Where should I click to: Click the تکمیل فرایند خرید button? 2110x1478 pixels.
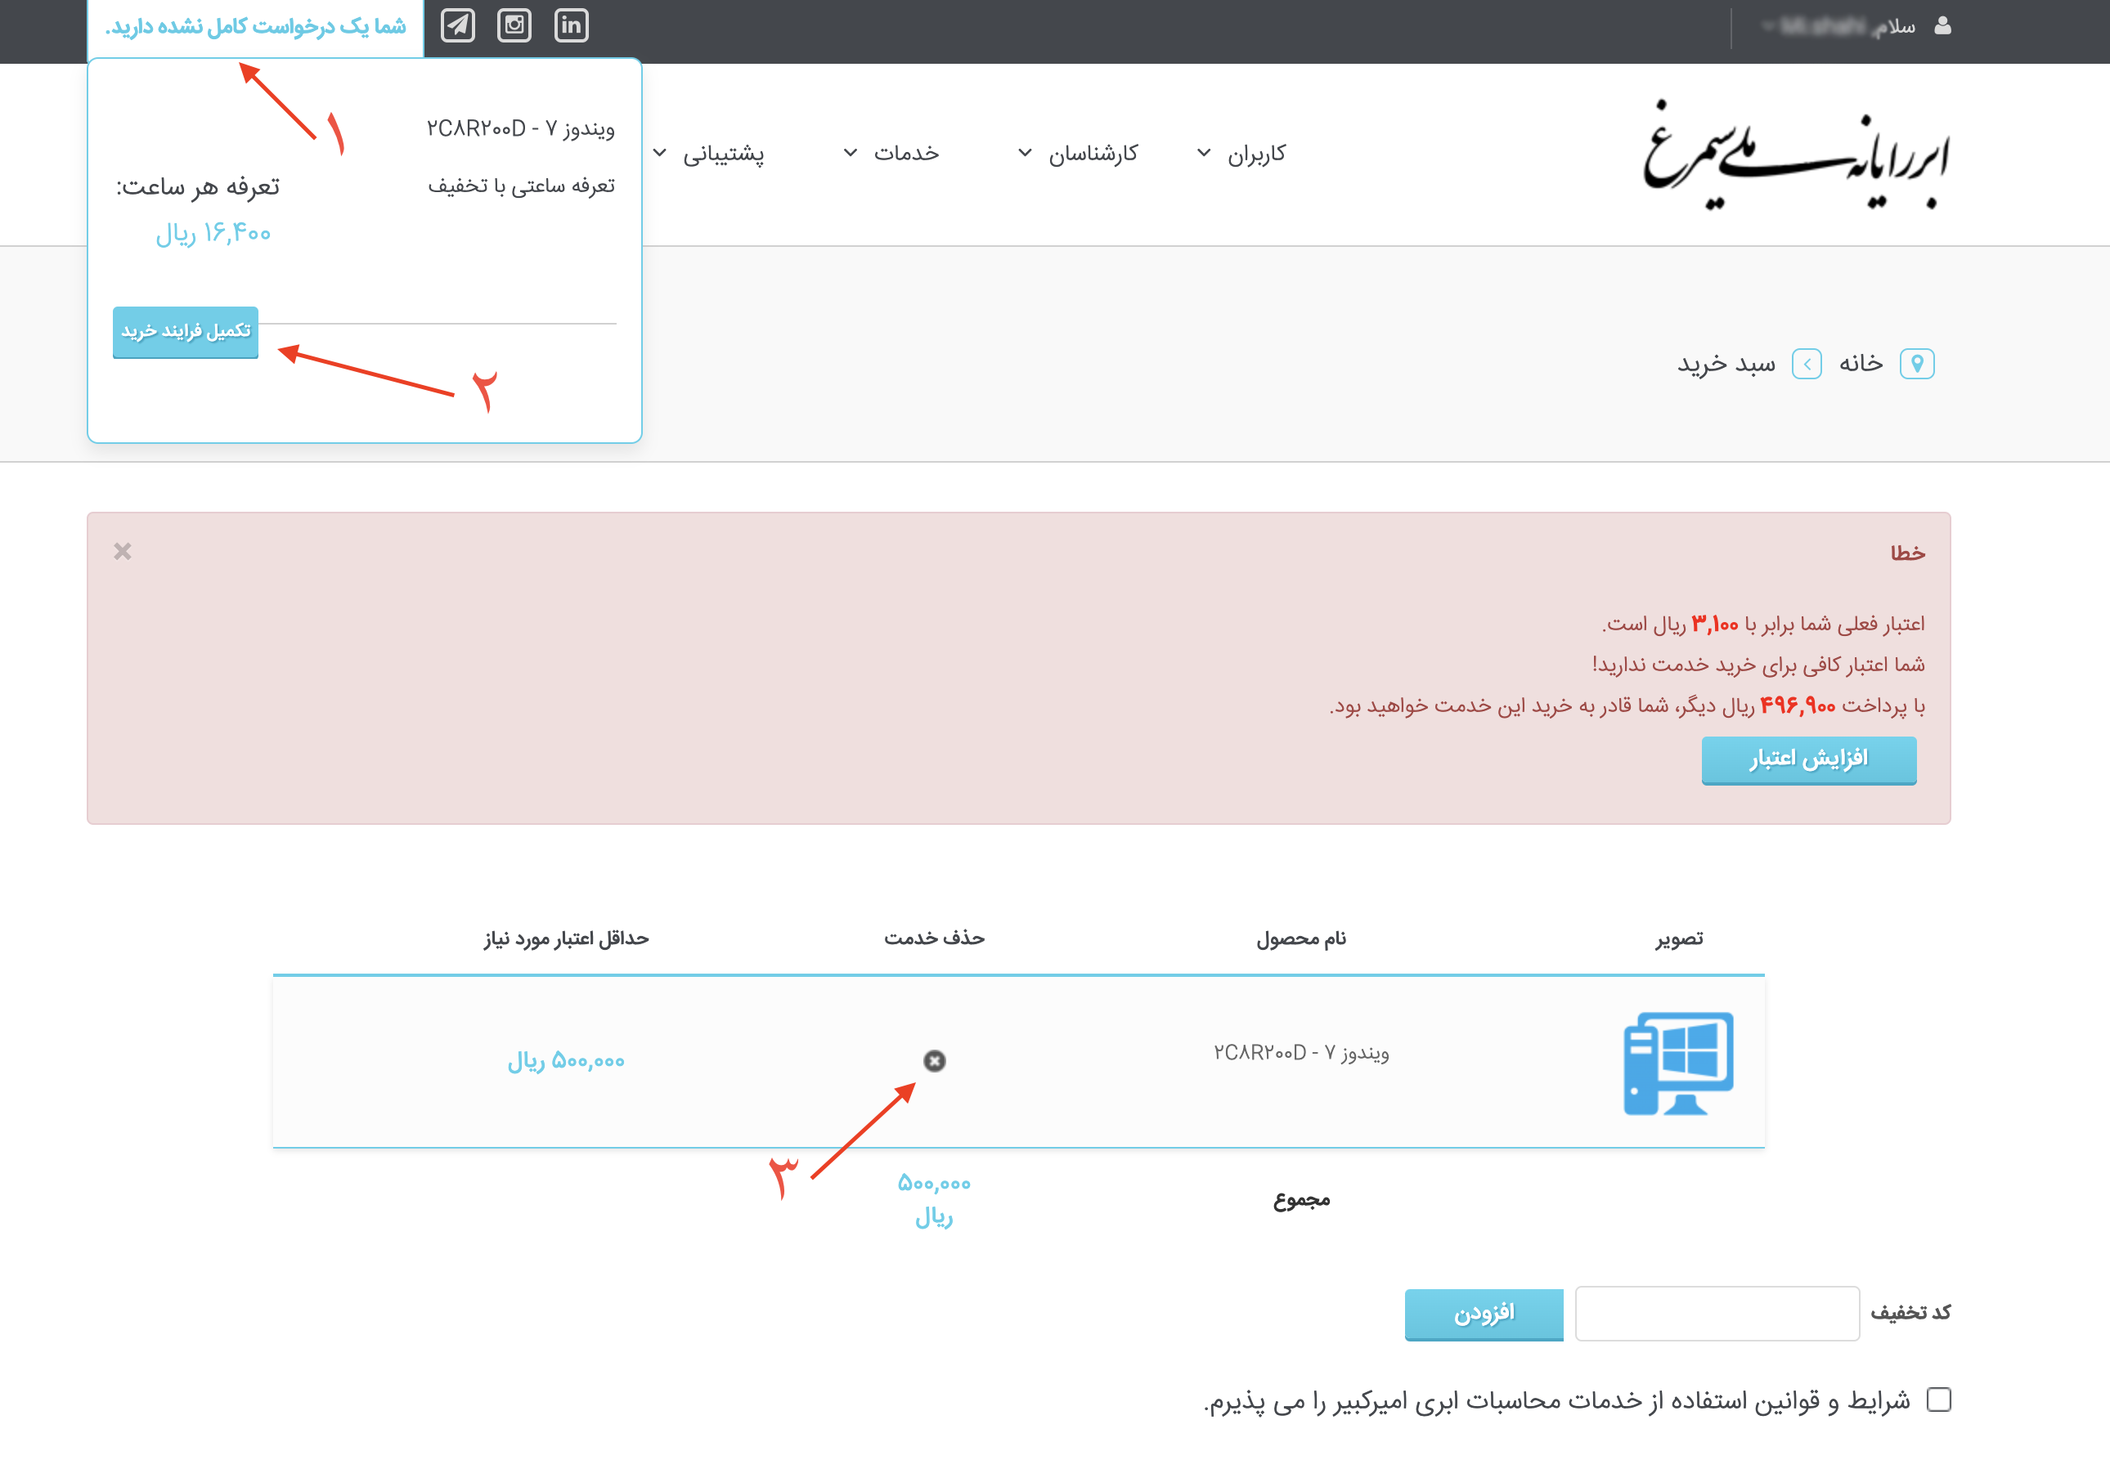186,332
